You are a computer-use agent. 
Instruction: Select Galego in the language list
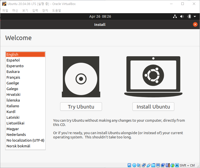coord(25,89)
